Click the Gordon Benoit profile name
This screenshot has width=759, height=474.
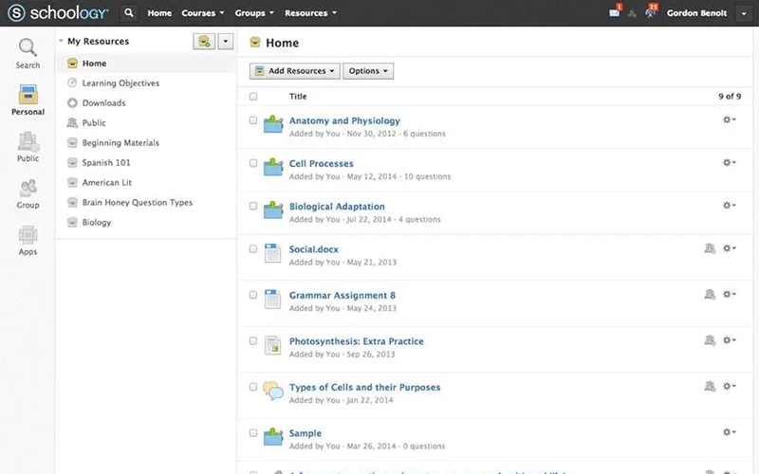click(696, 13)
